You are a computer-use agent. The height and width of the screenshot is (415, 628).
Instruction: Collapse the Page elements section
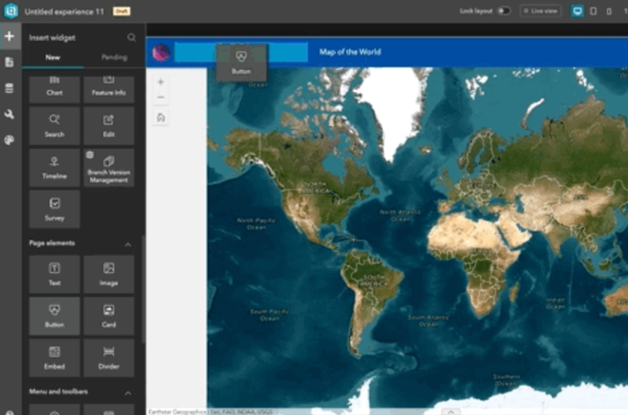pyautogui.click(x=129, y=244)
